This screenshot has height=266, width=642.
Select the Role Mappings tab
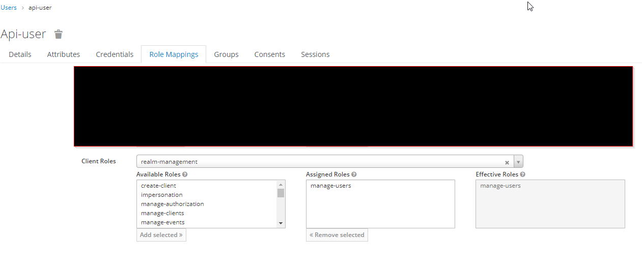pyautogui.click(x=174, y=54)
